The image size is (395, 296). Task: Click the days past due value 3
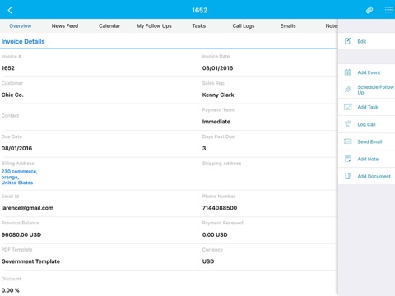click(204, 148)
